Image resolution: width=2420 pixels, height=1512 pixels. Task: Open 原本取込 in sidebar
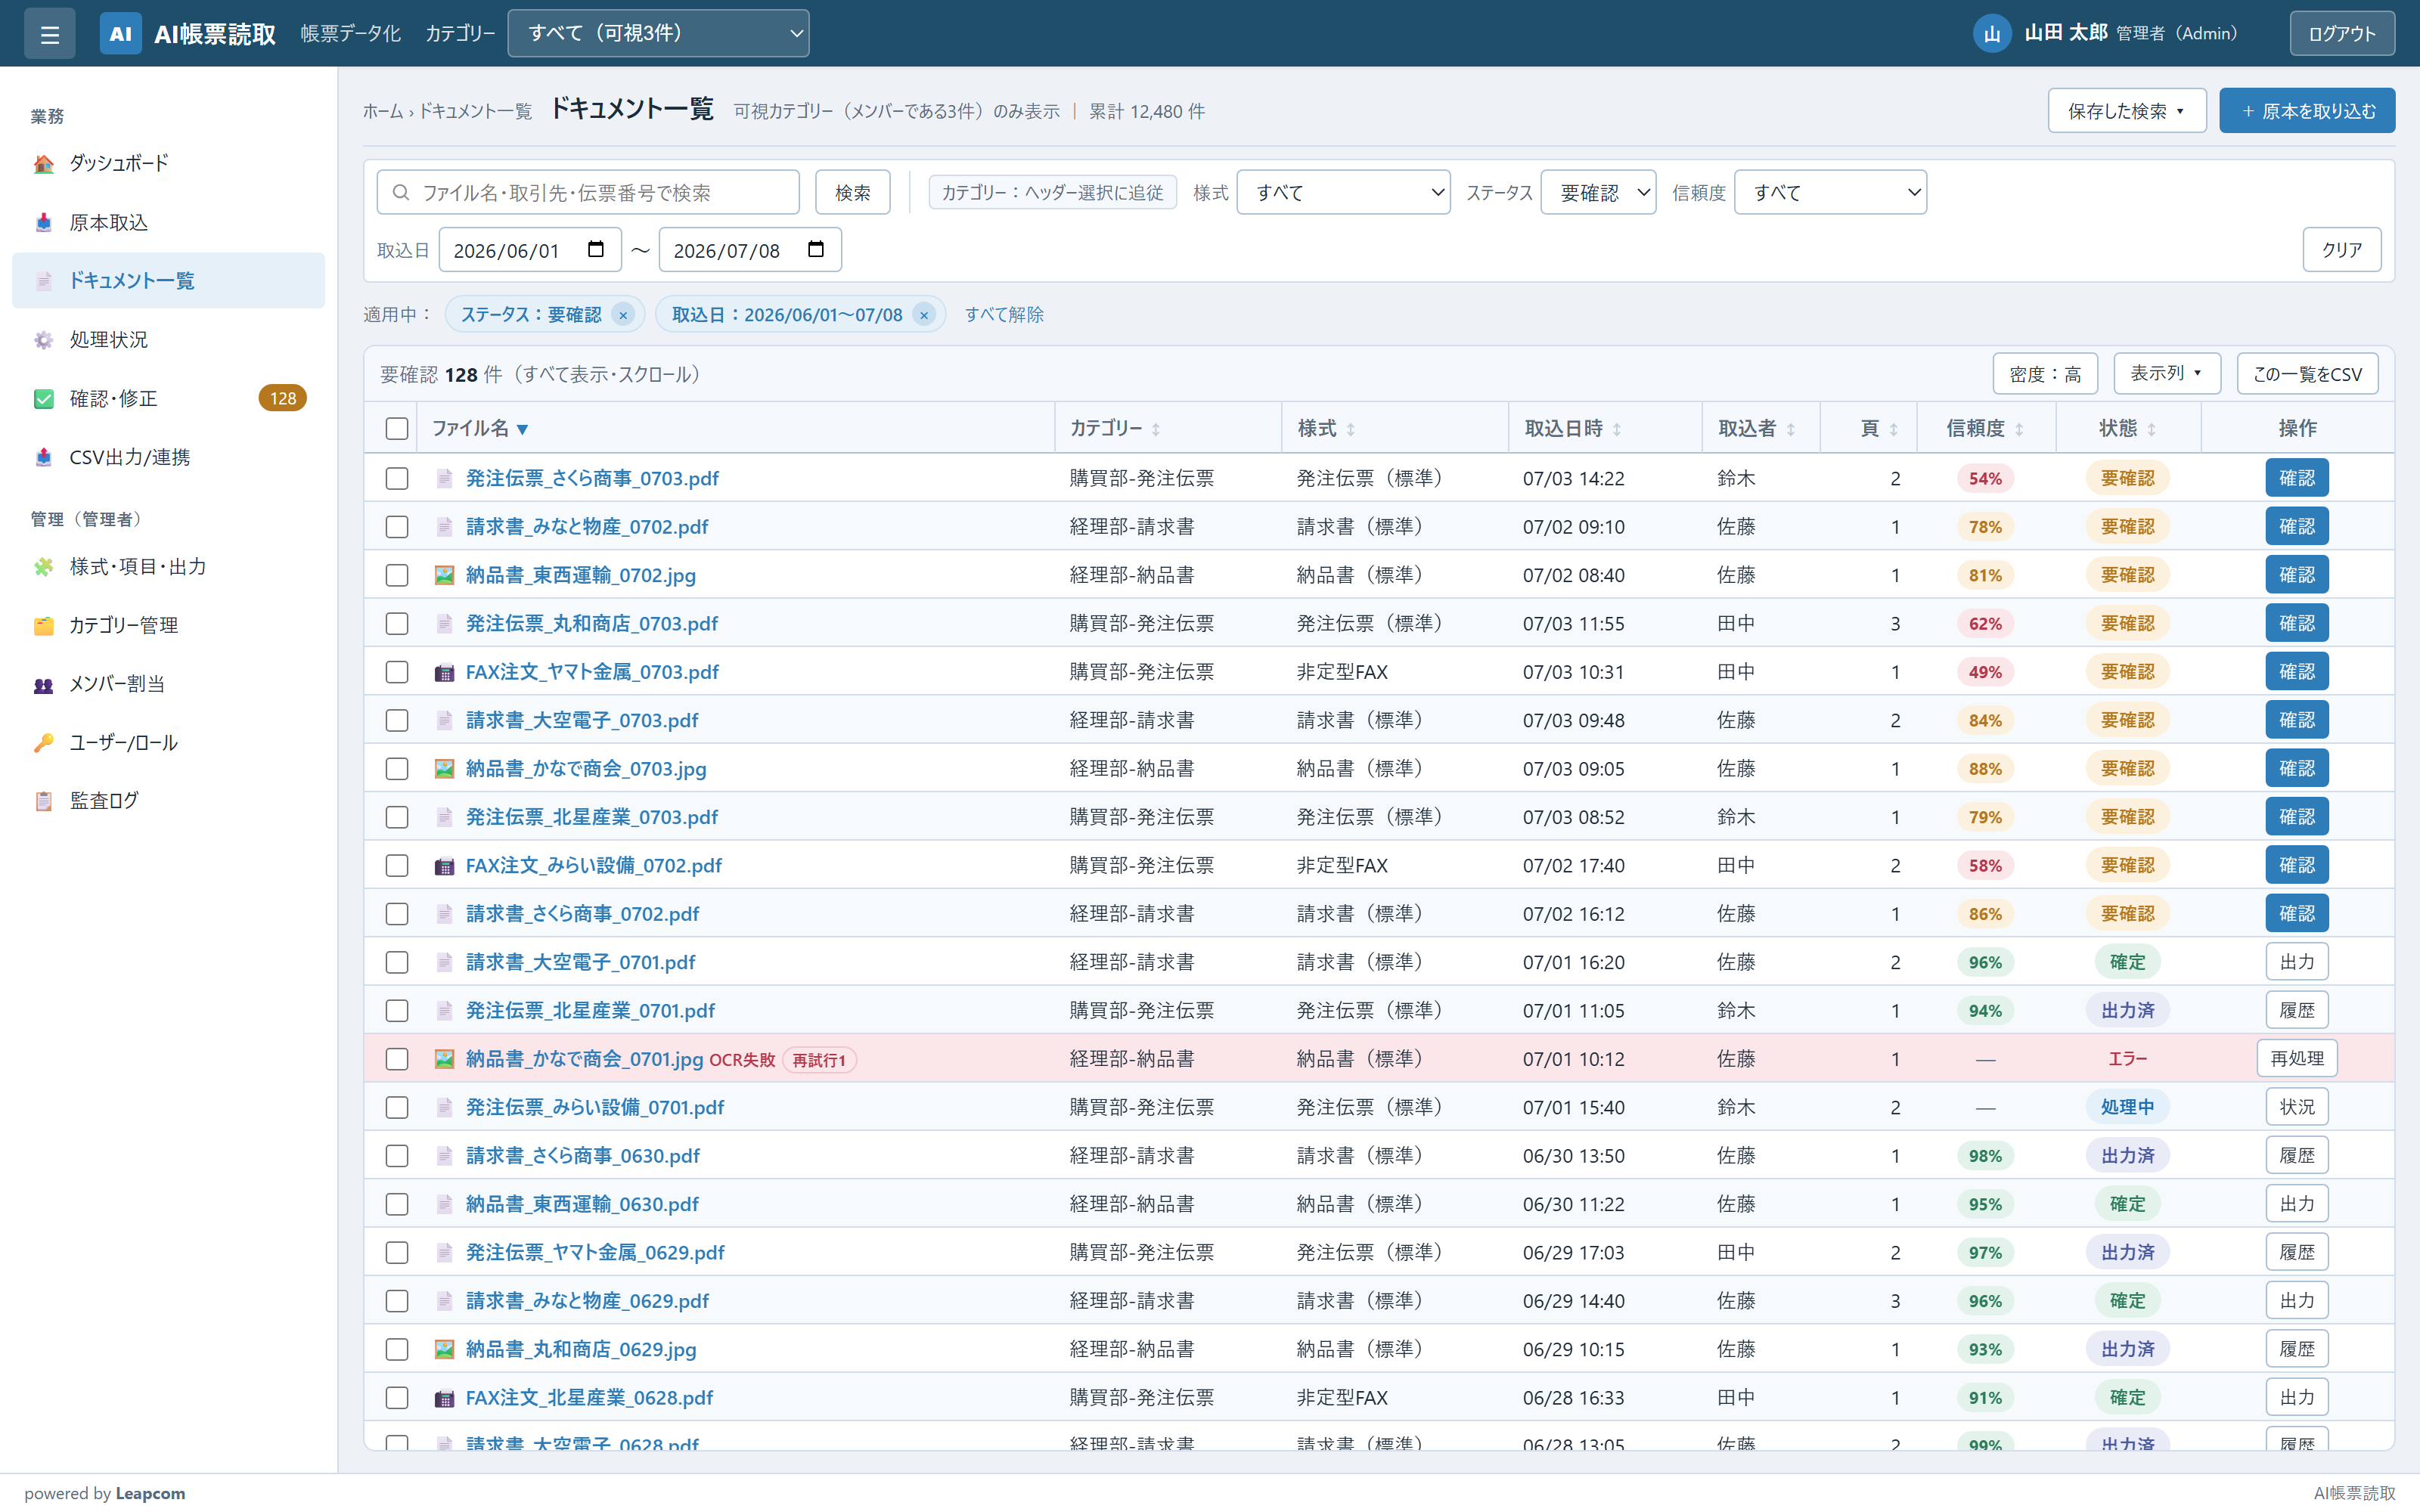click(168, 222)
